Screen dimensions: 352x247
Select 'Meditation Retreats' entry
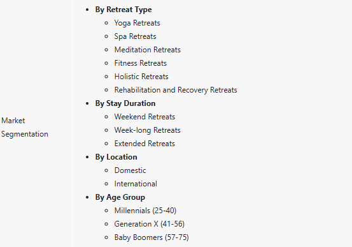click(148, 50)
